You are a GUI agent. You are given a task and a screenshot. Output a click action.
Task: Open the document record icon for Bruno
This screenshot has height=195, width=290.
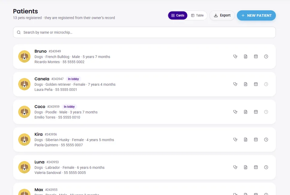[x=246, y=56]
